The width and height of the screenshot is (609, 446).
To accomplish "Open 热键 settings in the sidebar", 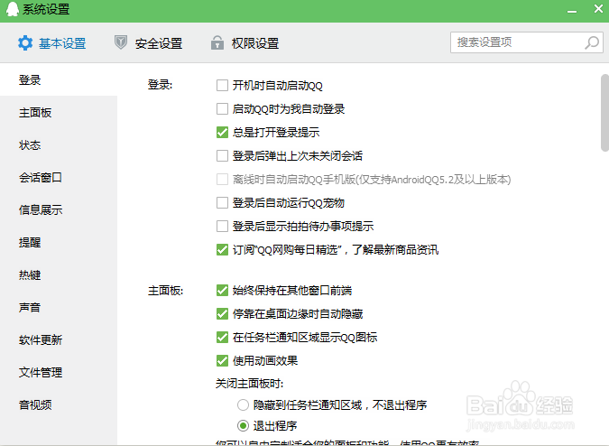I will (x=59, y=275).
